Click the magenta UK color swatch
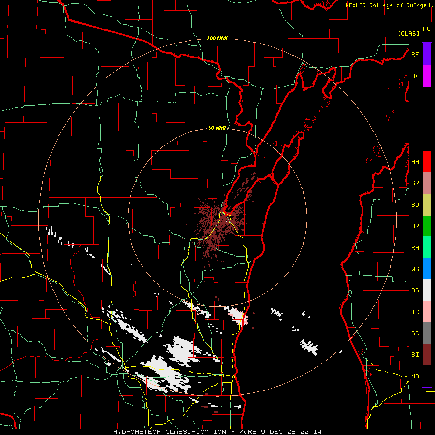Image resolution: width=435 pixels, height=435 pixels. [x=427, y=76]
